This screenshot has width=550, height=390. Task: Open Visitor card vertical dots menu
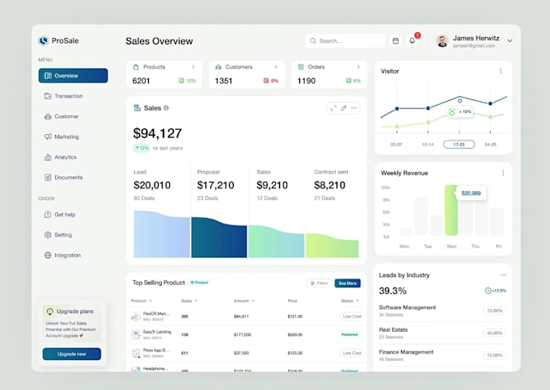501,71
